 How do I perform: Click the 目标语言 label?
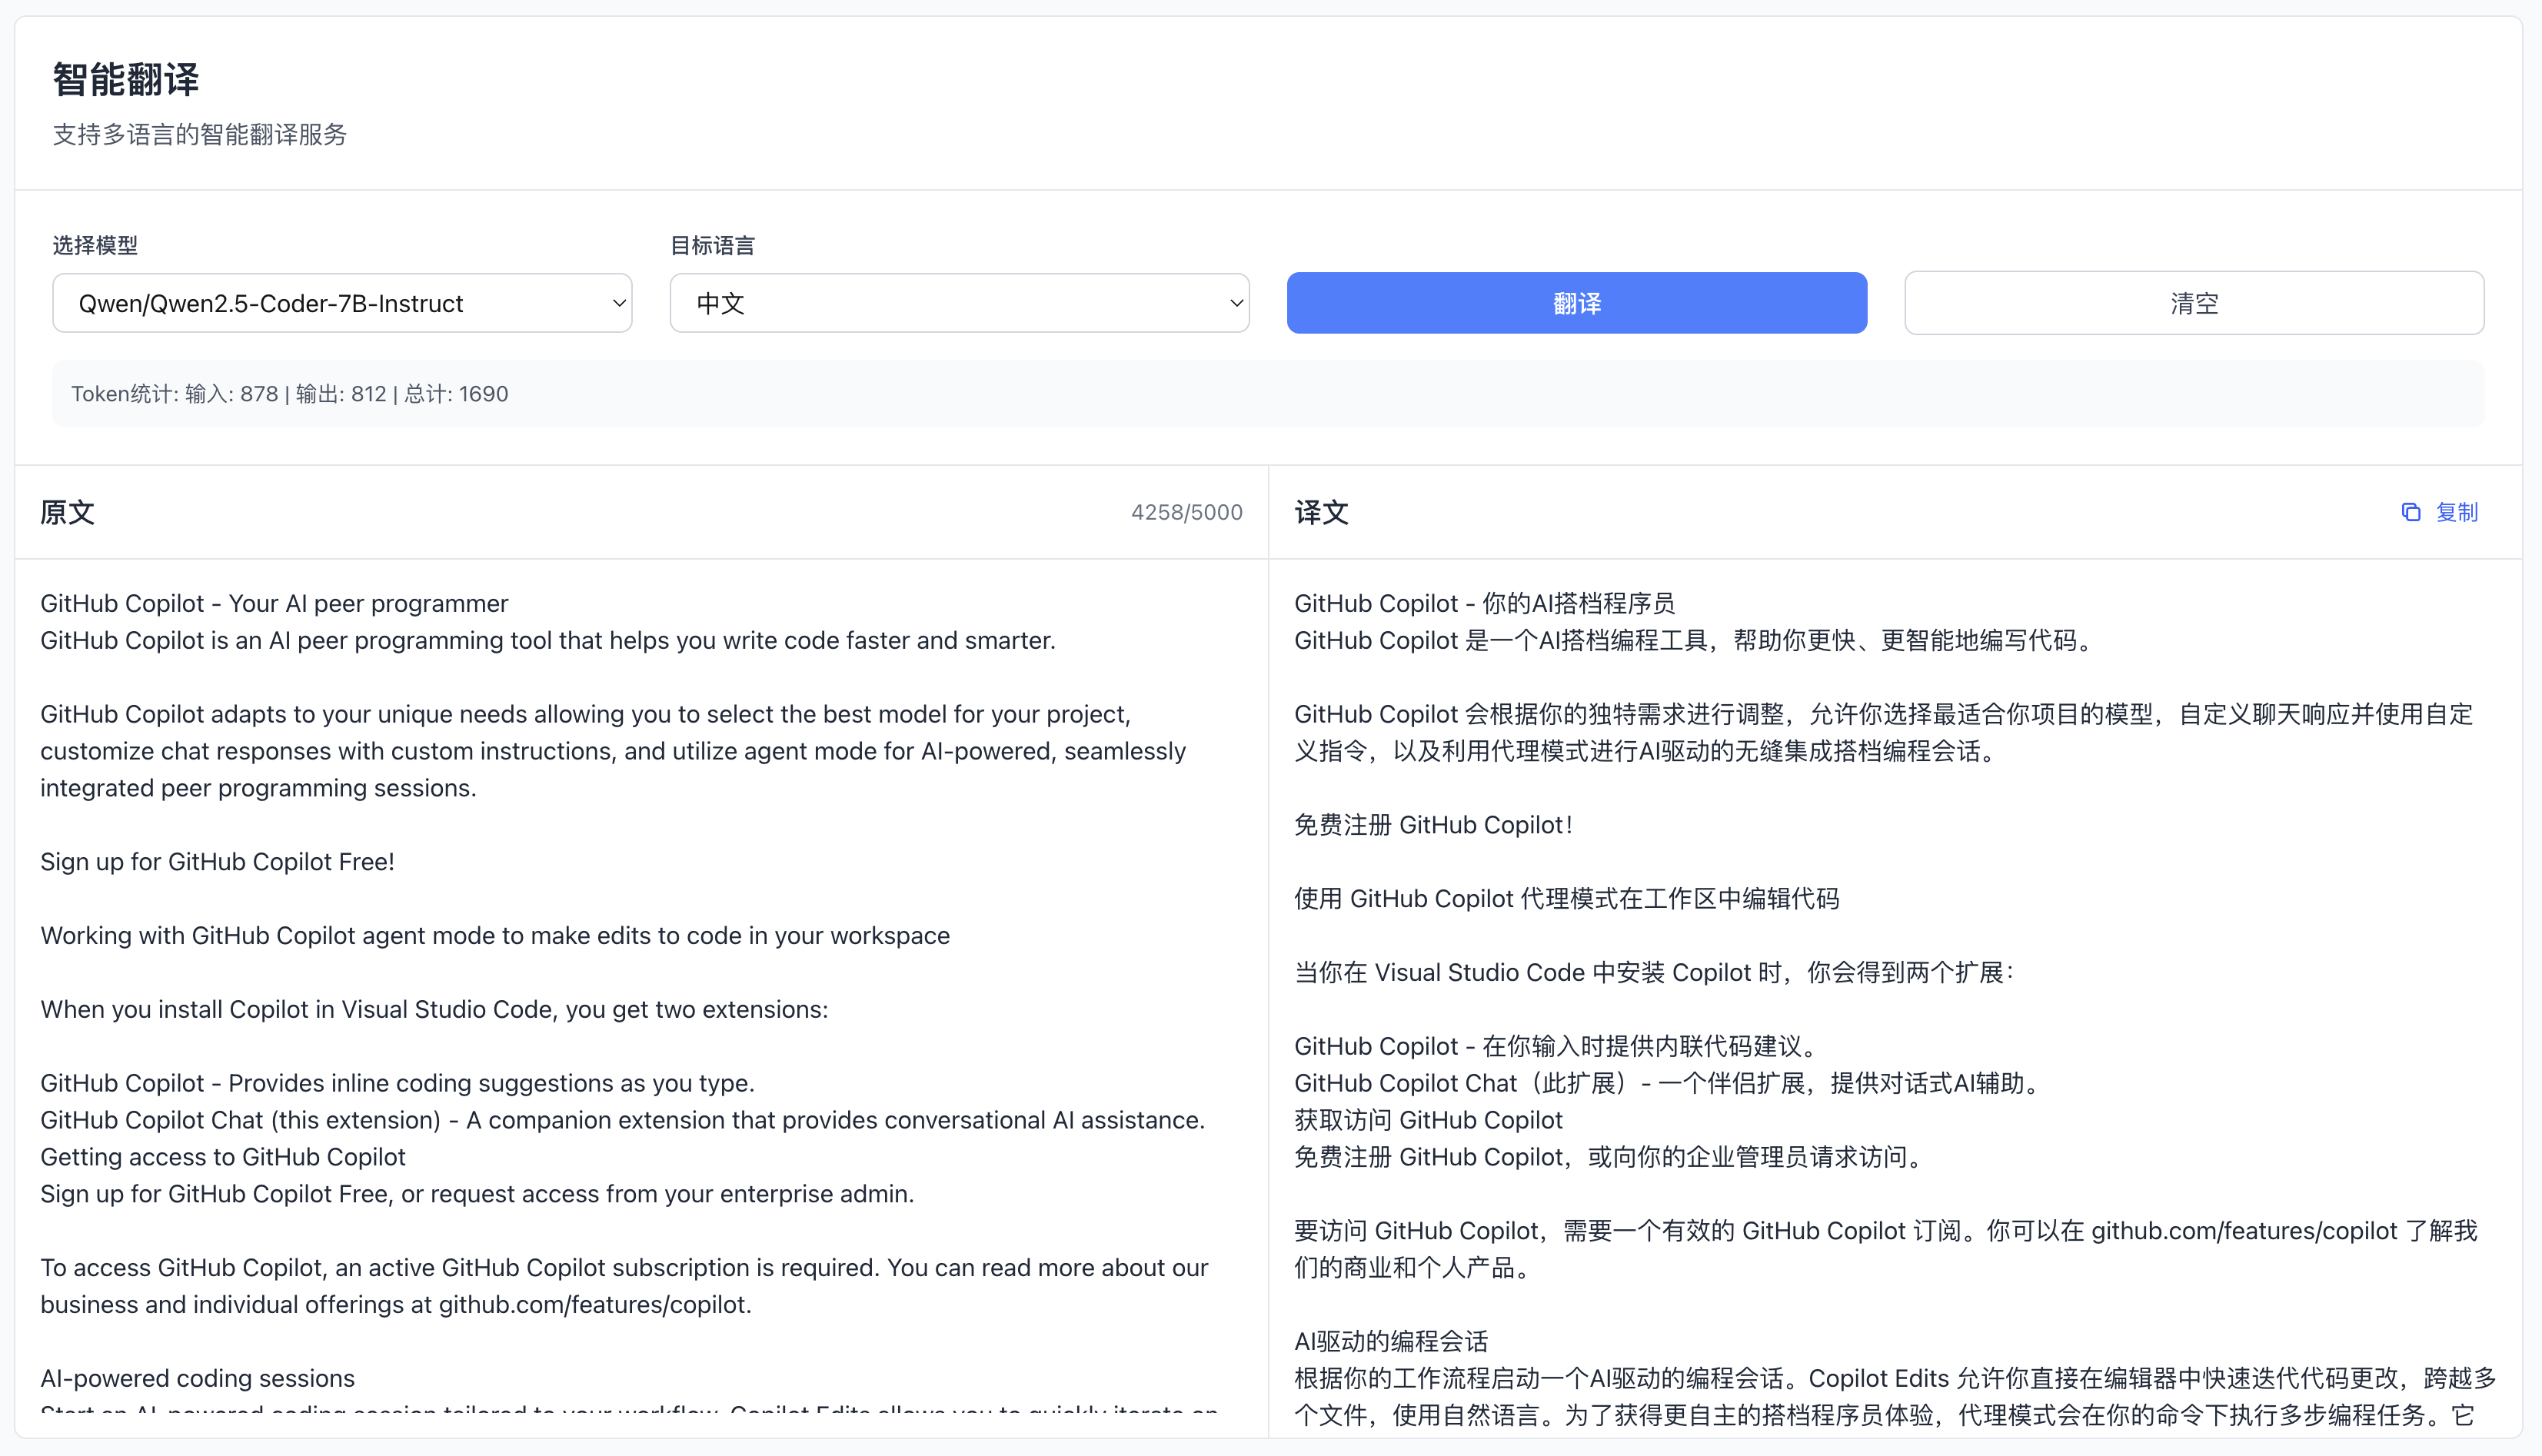point(712,245)
